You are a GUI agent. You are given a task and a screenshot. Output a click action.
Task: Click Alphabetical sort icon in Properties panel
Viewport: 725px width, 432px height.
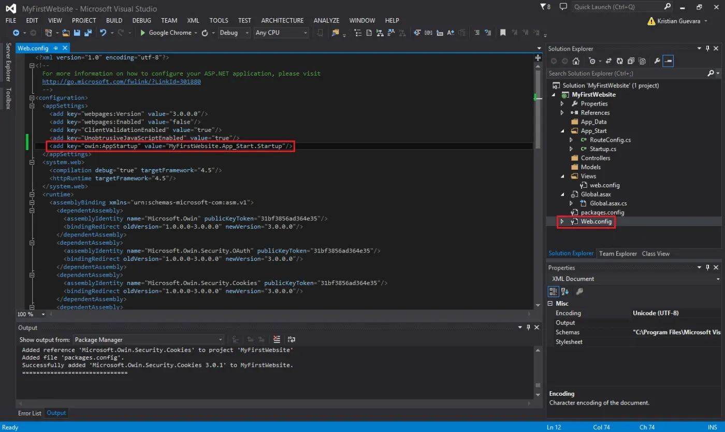click(x=565, y=291)
